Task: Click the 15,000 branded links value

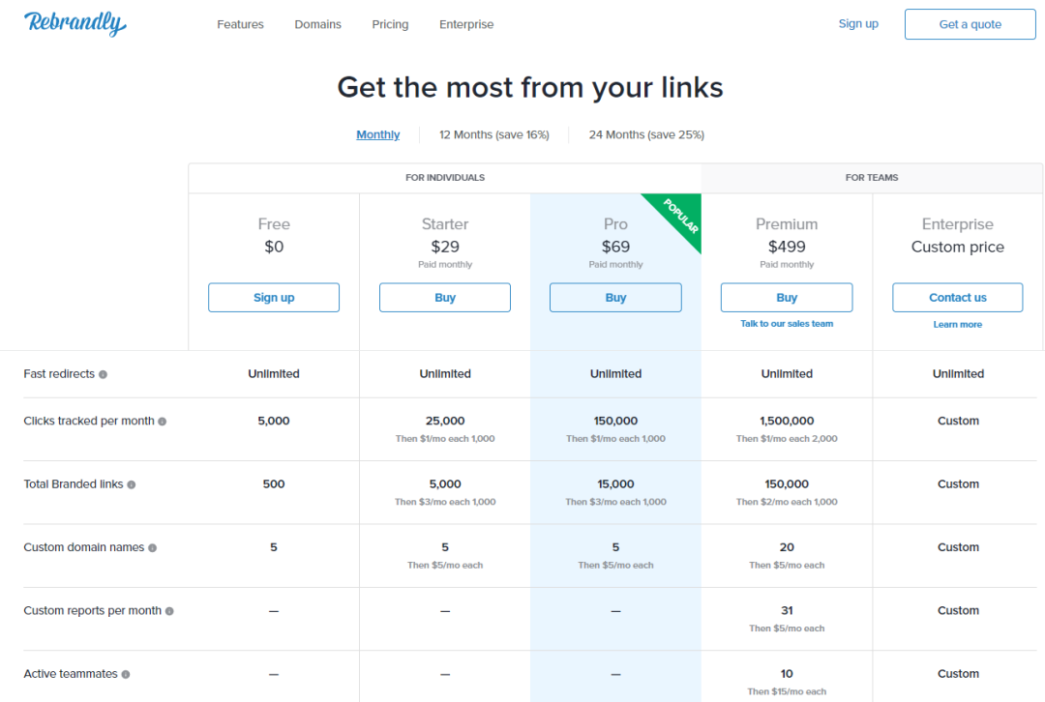Action: point(615,484)
